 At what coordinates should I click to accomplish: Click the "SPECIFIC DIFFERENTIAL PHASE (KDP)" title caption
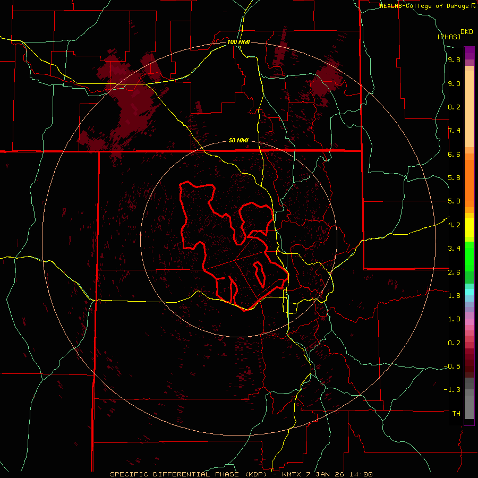189,474
